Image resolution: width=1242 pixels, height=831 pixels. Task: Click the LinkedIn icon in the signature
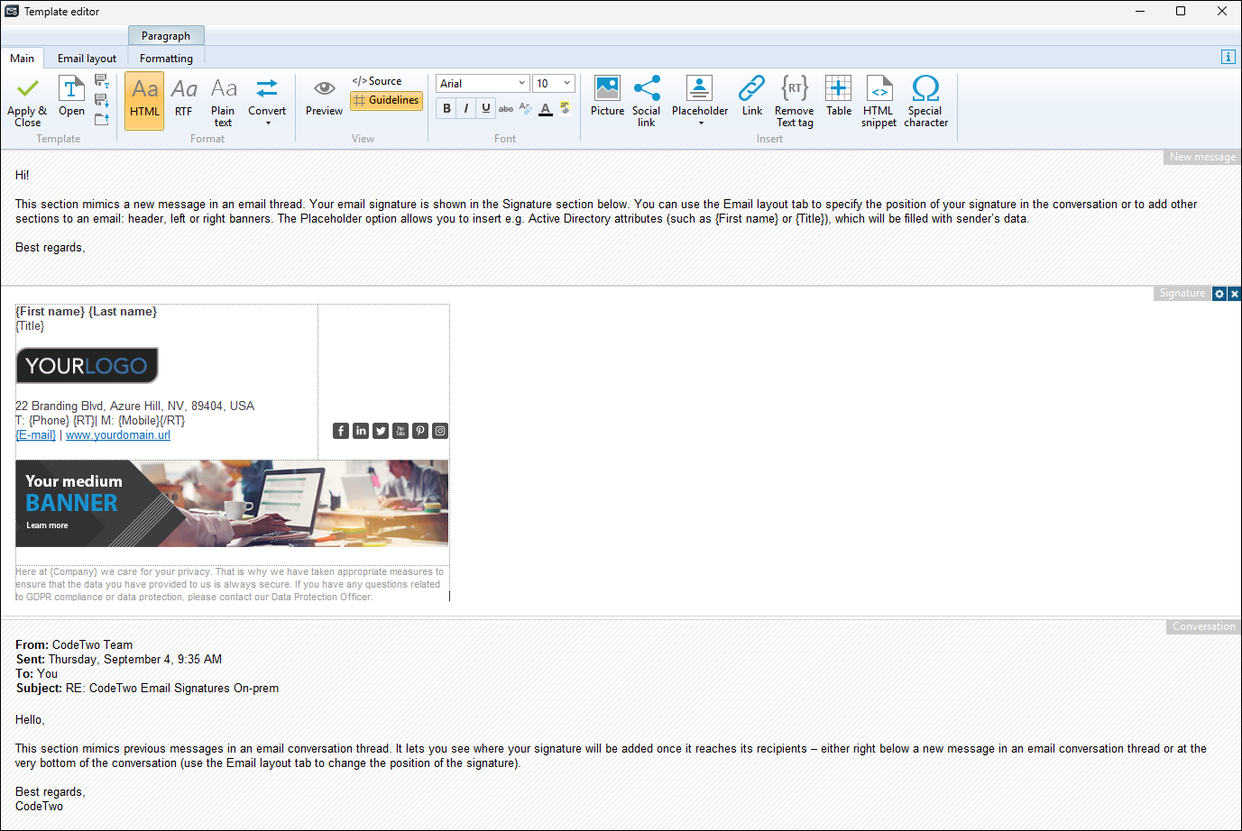click(x=361, y=431)
